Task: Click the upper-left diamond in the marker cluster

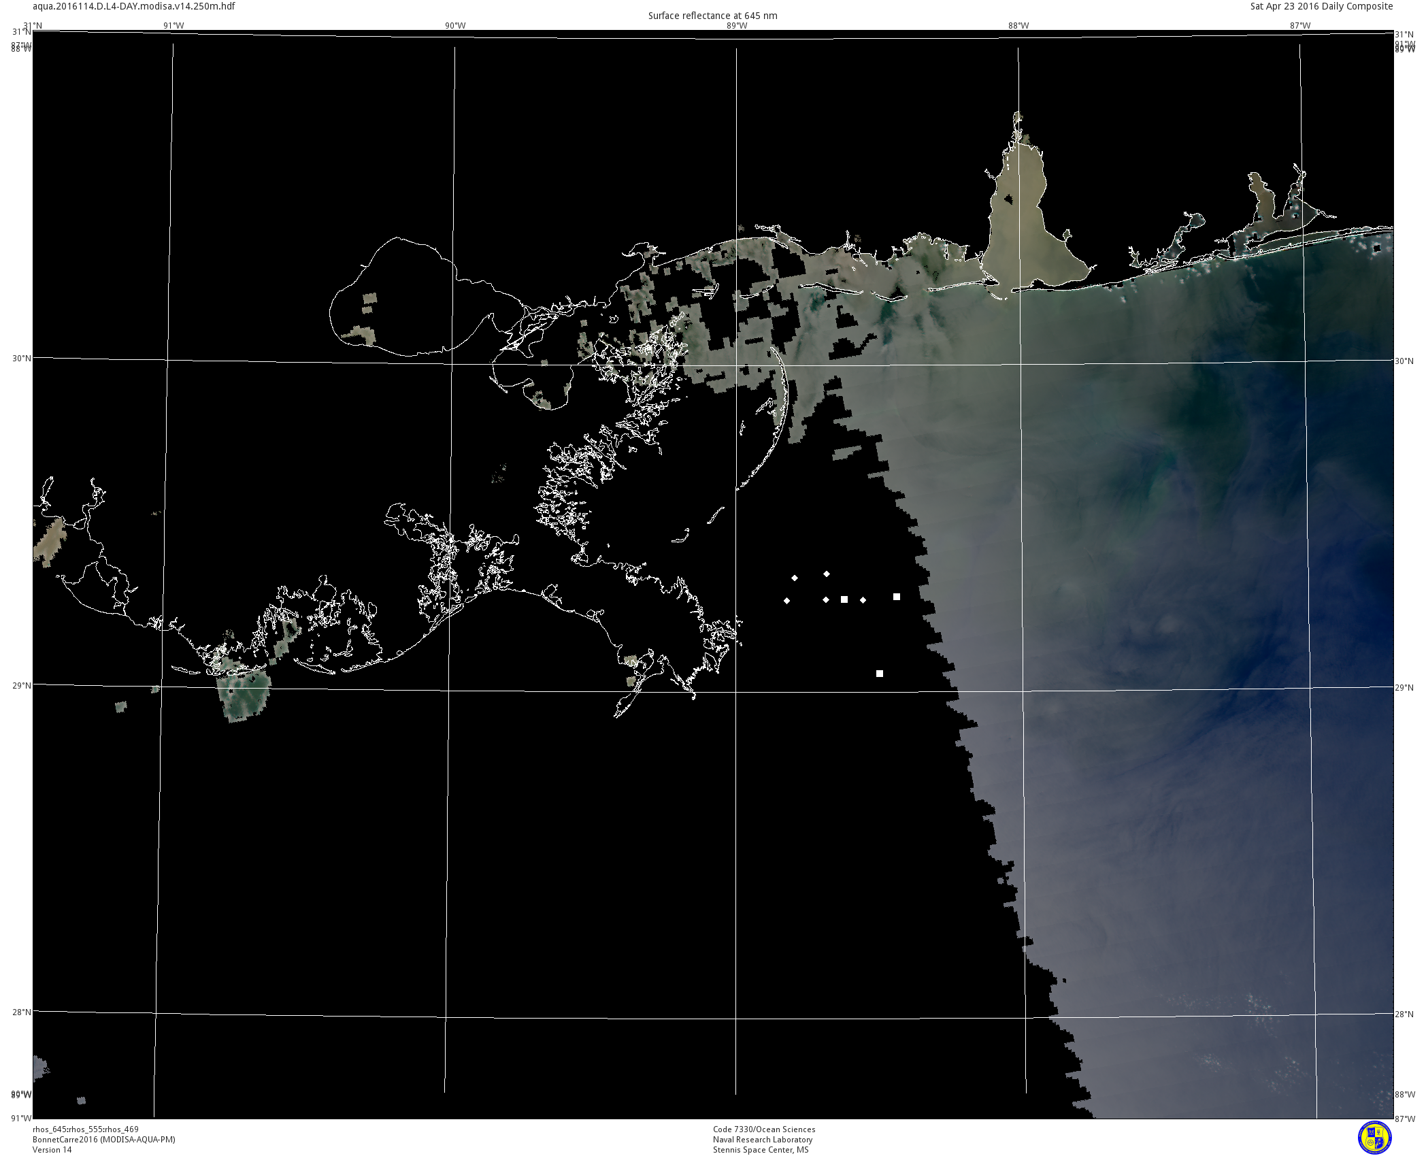Action: pyautogui.click(x=795, y=578)
